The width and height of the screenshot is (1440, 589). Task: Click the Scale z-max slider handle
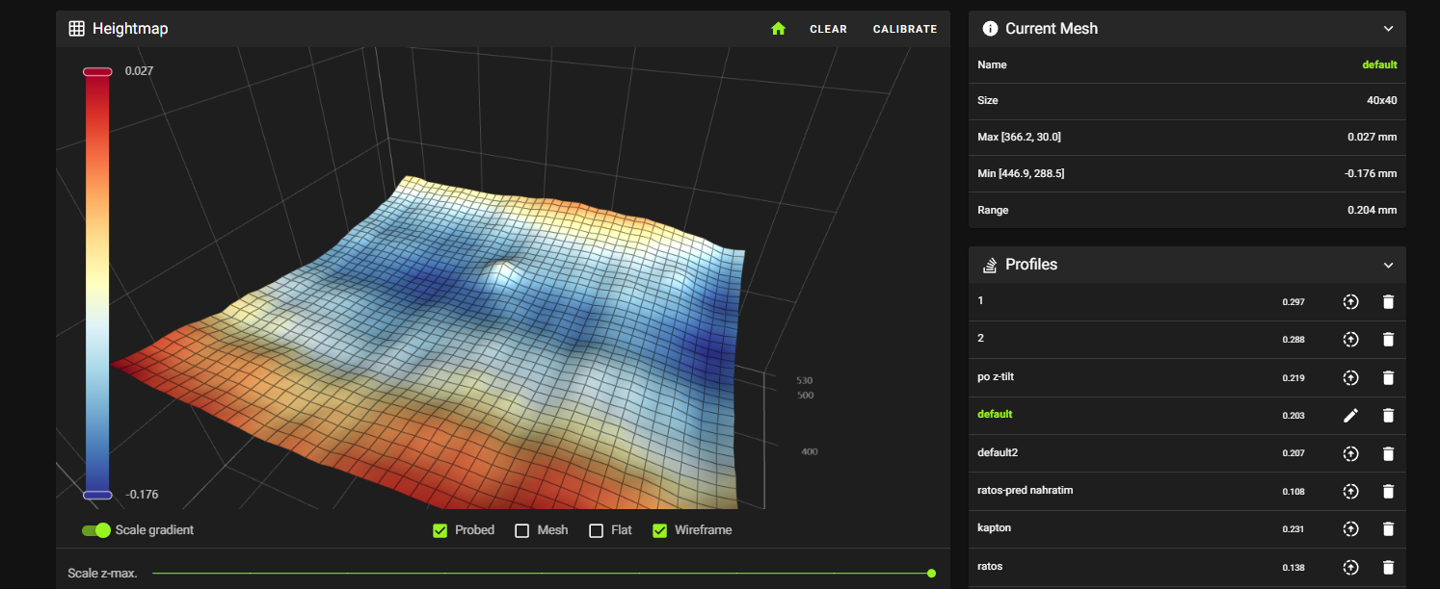931,574
